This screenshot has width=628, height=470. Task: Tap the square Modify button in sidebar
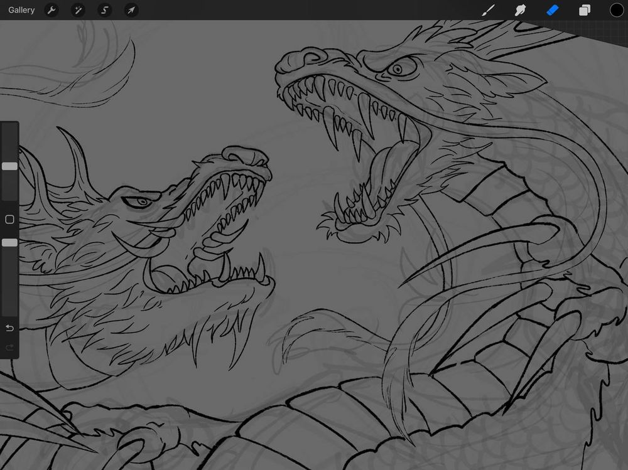[x=9, y=220]
